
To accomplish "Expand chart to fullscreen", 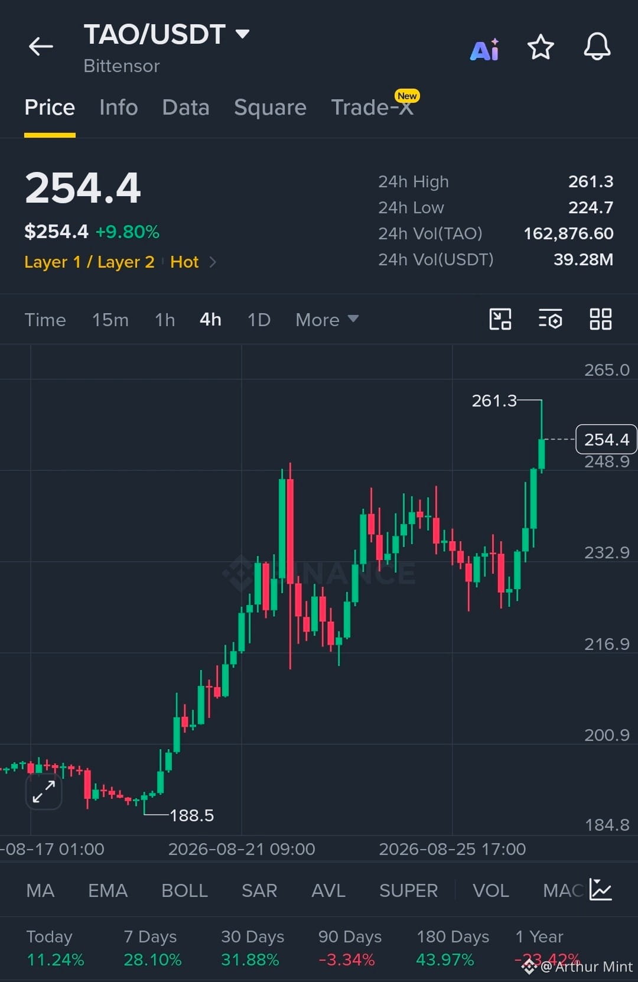I will [x=44, y=792].
